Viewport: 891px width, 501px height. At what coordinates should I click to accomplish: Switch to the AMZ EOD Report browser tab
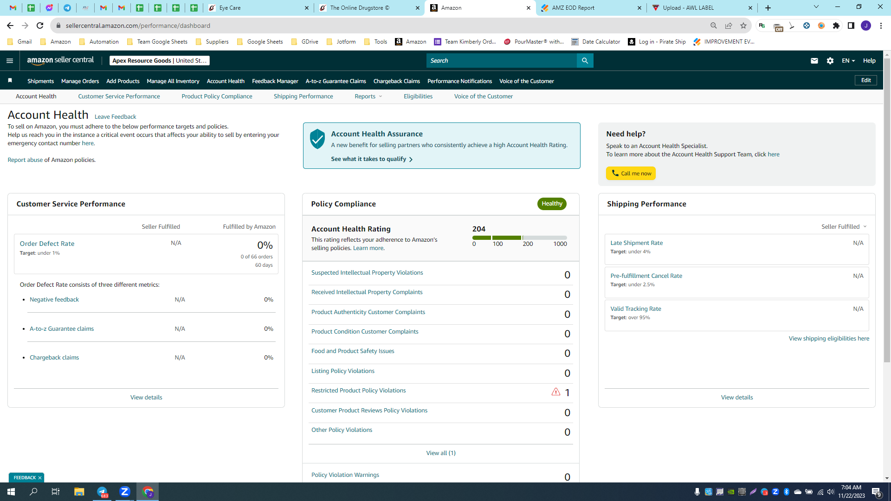point(590,8)
